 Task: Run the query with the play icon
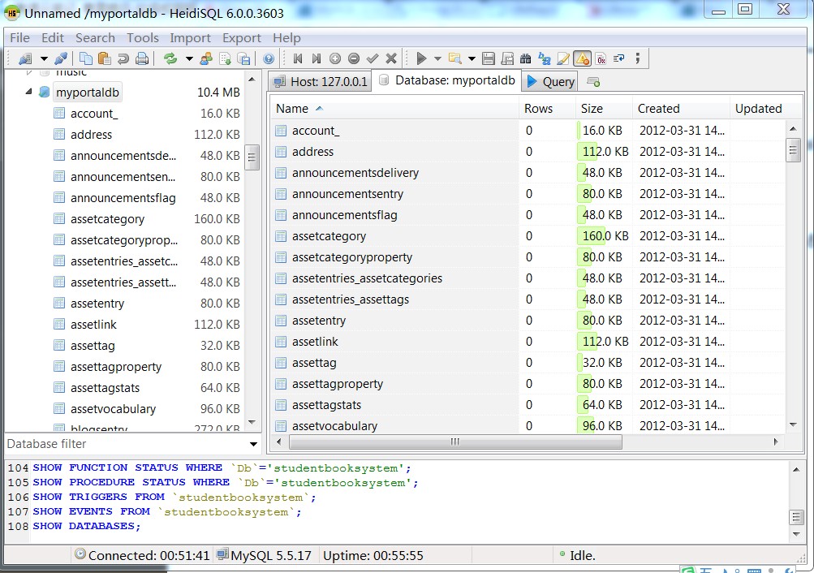(x=421, y=58)
